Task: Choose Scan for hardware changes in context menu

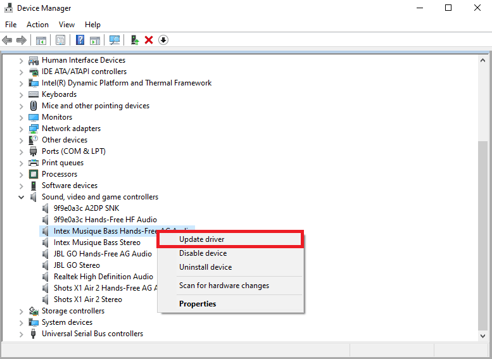Action: (x=230, y=286)
